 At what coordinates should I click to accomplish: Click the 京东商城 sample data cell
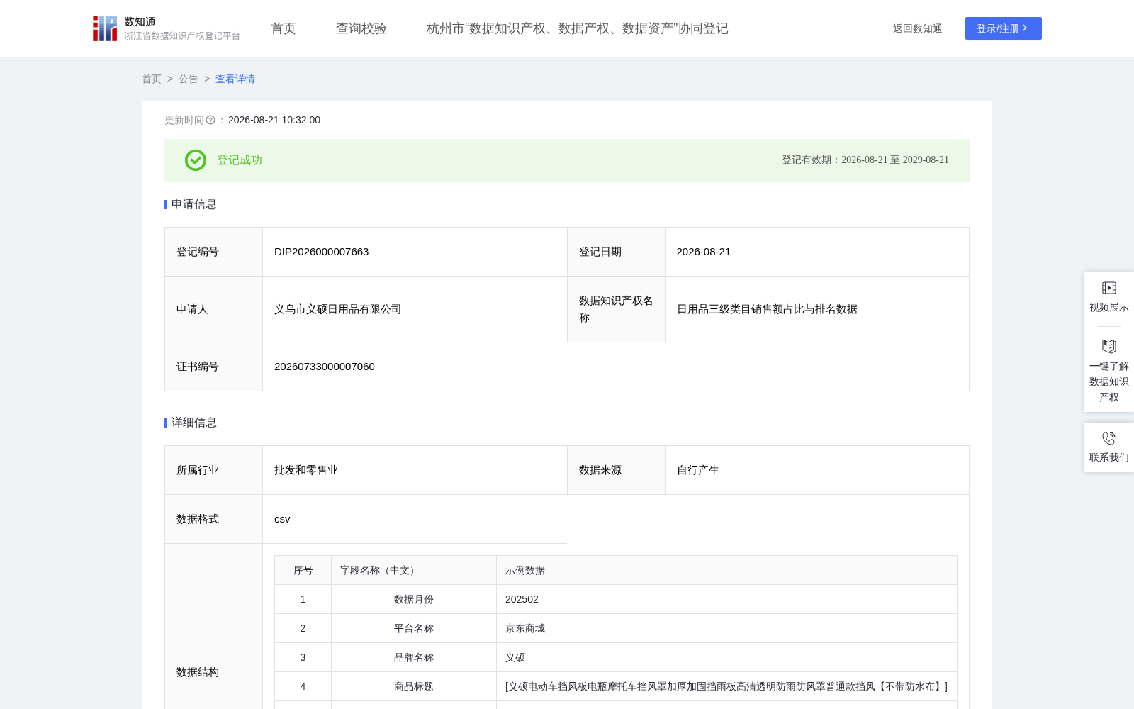click(x=726, y=628)
